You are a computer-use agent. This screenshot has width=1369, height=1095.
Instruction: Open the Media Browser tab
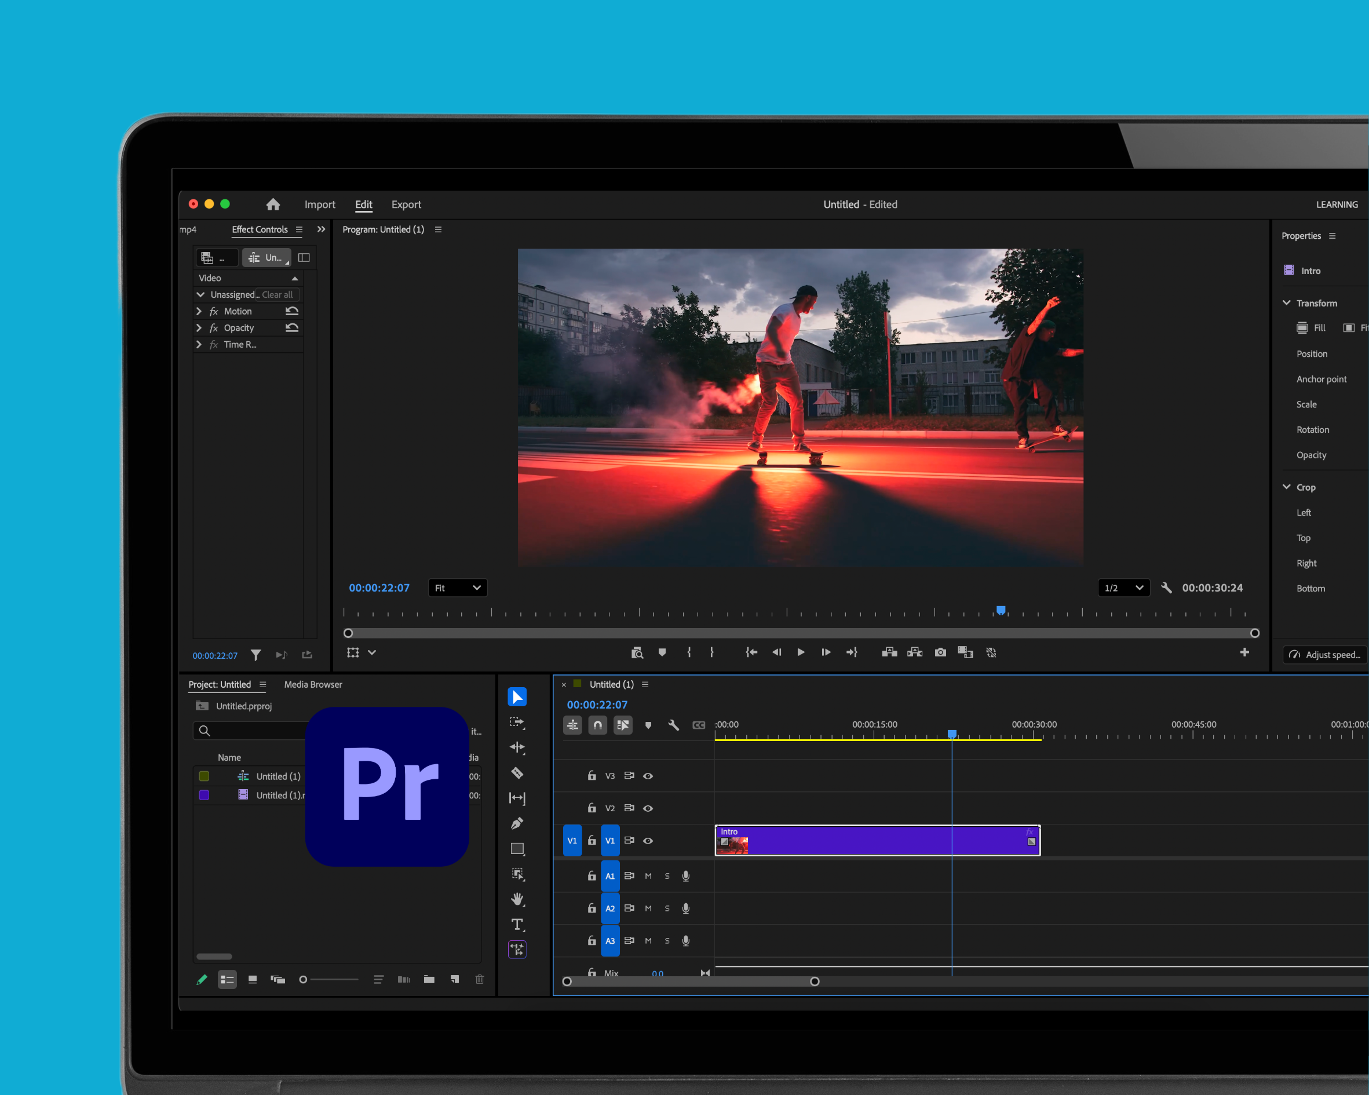(x=313, y=684)
